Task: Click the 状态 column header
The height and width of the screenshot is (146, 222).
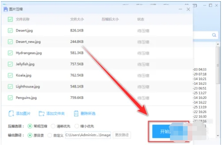Action: (141, 19)
